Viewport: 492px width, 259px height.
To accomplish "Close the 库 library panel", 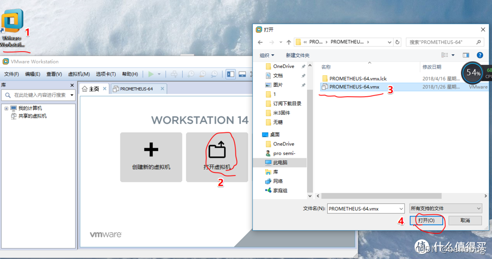I will pos(72,85).
